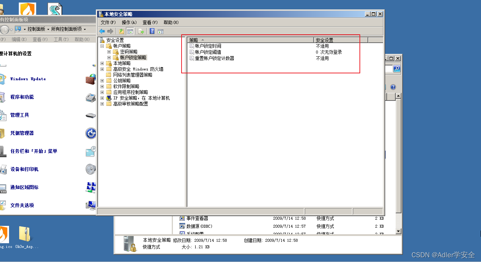The height and width of the screenshot is (262, 481).
Task: Click the 帐户锁定阈值 policy icon
Action: (192, 52)
